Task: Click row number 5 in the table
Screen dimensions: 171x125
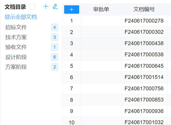Action: 72,66
